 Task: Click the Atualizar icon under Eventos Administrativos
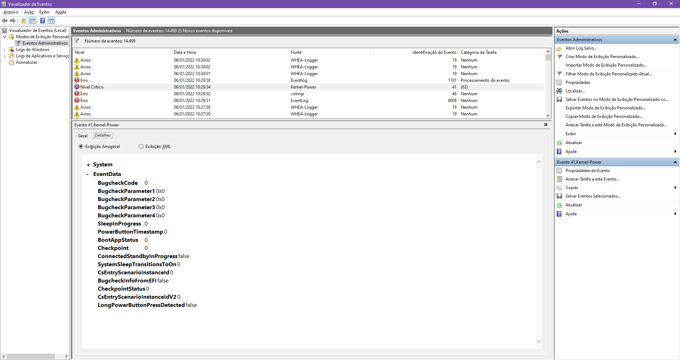559,143
